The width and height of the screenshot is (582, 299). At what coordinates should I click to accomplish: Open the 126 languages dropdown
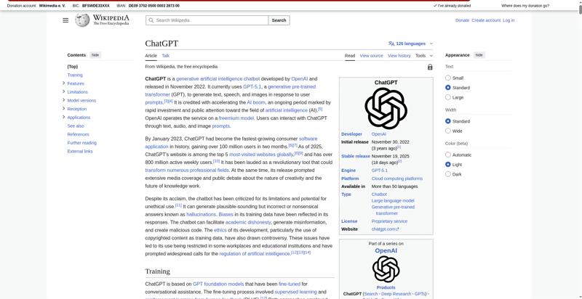[411, 44]
